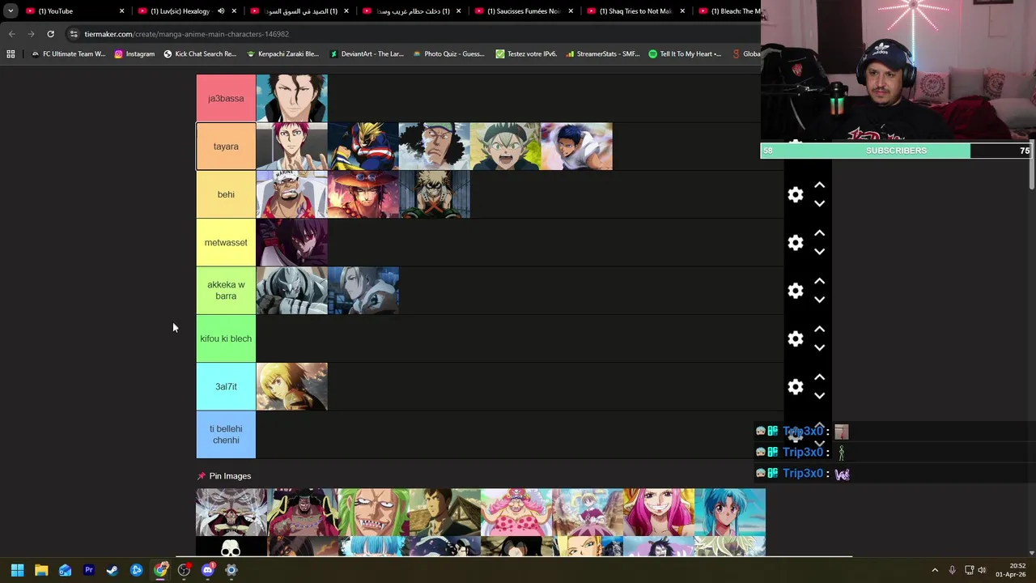
Task: Select the green-haired grinning character in pool
Action: [374, 512]
